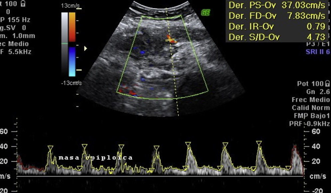The width and height of the screenshot is (331, 193).
Task: Select the first systolic peak triangle marker
Action: (50, 147)
